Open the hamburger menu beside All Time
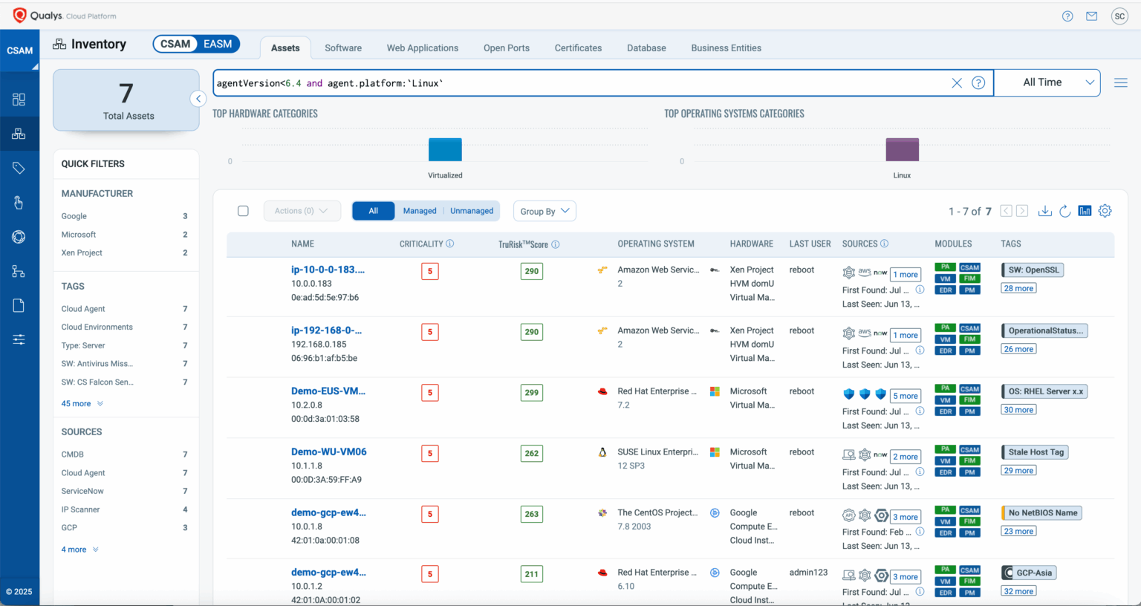Image resolution: width=1141 pixels, height=606 pixels. point(1120,83)
